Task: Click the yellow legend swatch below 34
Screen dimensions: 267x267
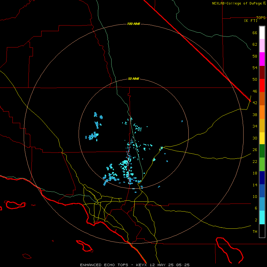Action: point(262,138)
